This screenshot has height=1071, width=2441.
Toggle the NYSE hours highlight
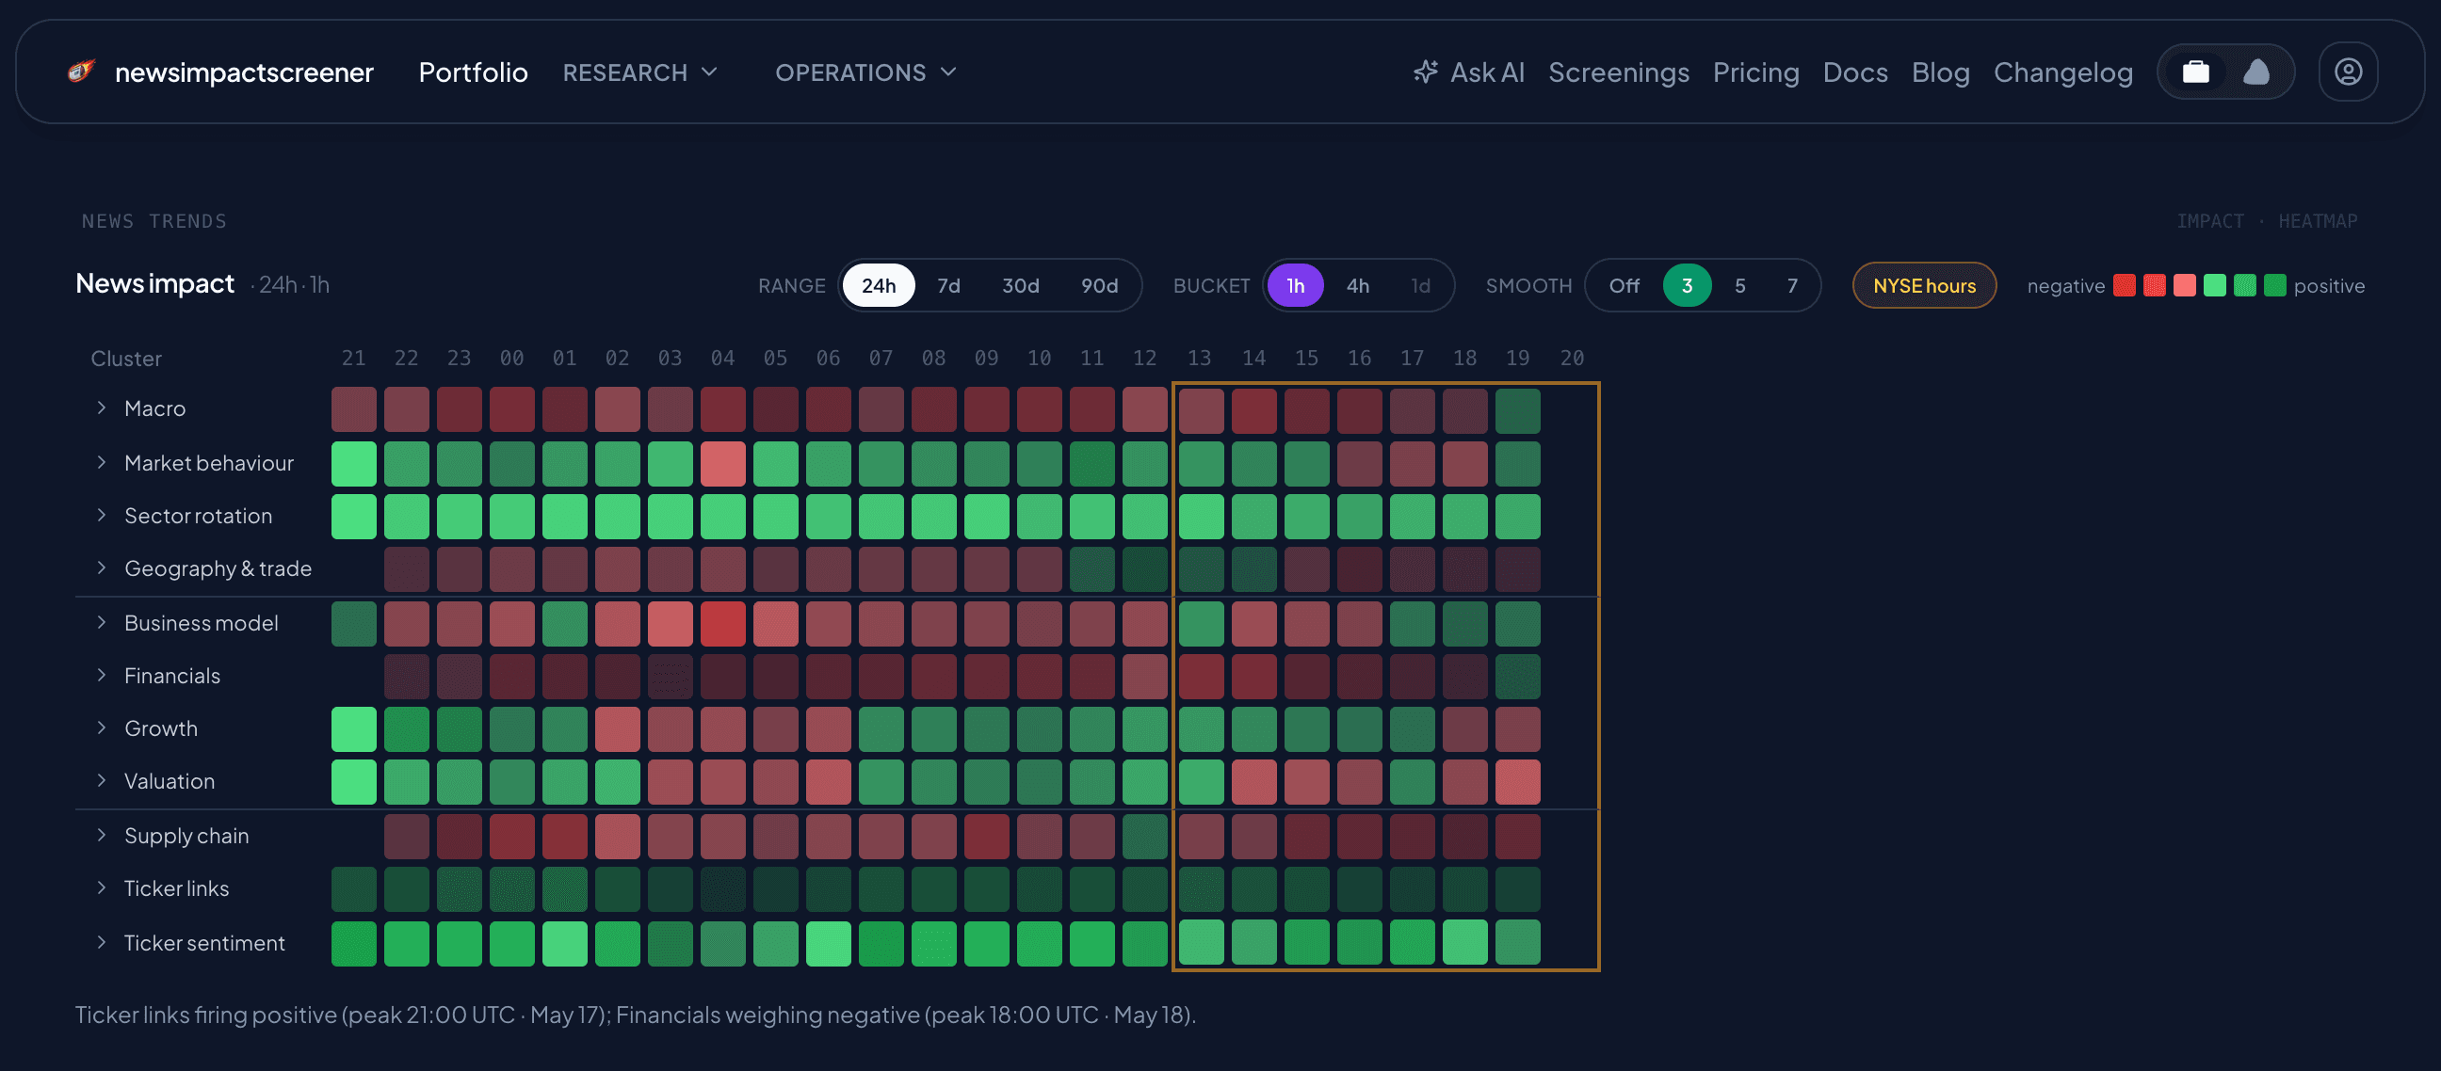[1924, 285]
